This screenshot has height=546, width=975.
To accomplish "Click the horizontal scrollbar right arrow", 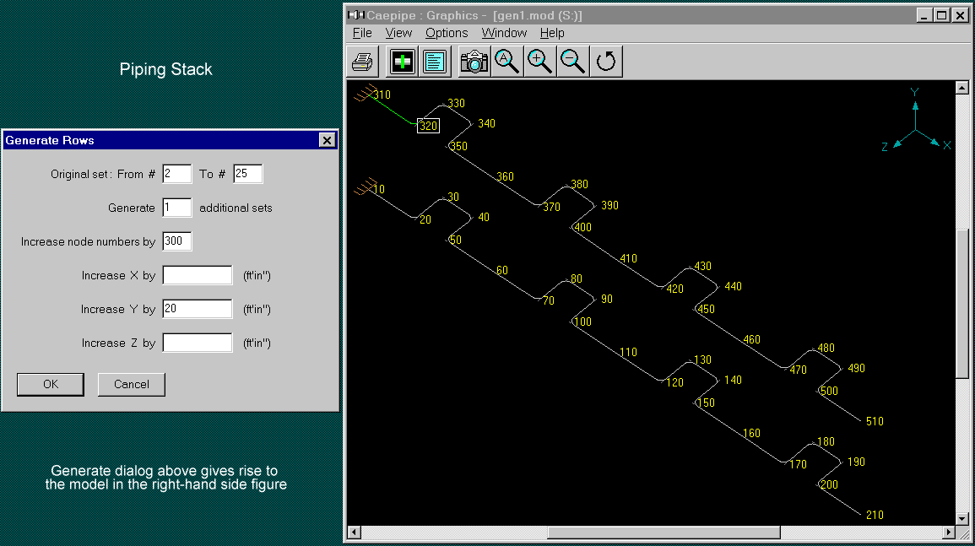I will point(949,532).
